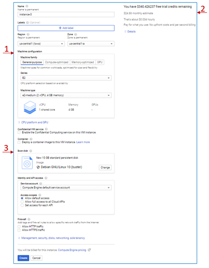This screenshot has height=268, width=209.
Task: Click the Add label button
Action: tap(66, 28)
